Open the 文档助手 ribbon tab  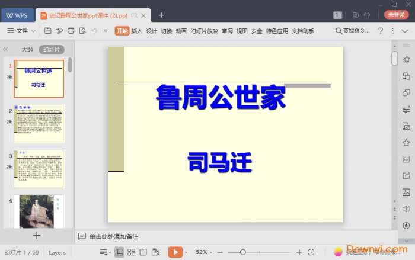click(303, 31)
